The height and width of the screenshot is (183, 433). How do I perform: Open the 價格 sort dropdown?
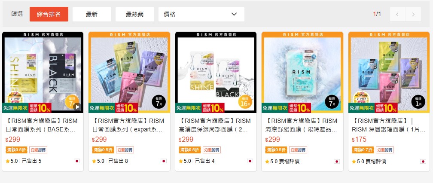click(201, 14)
